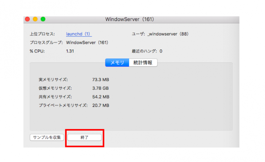Click the 54.2 MB shared memory value
The width and height of the screenshot is (265, 162).
click(x=100, y=97)
